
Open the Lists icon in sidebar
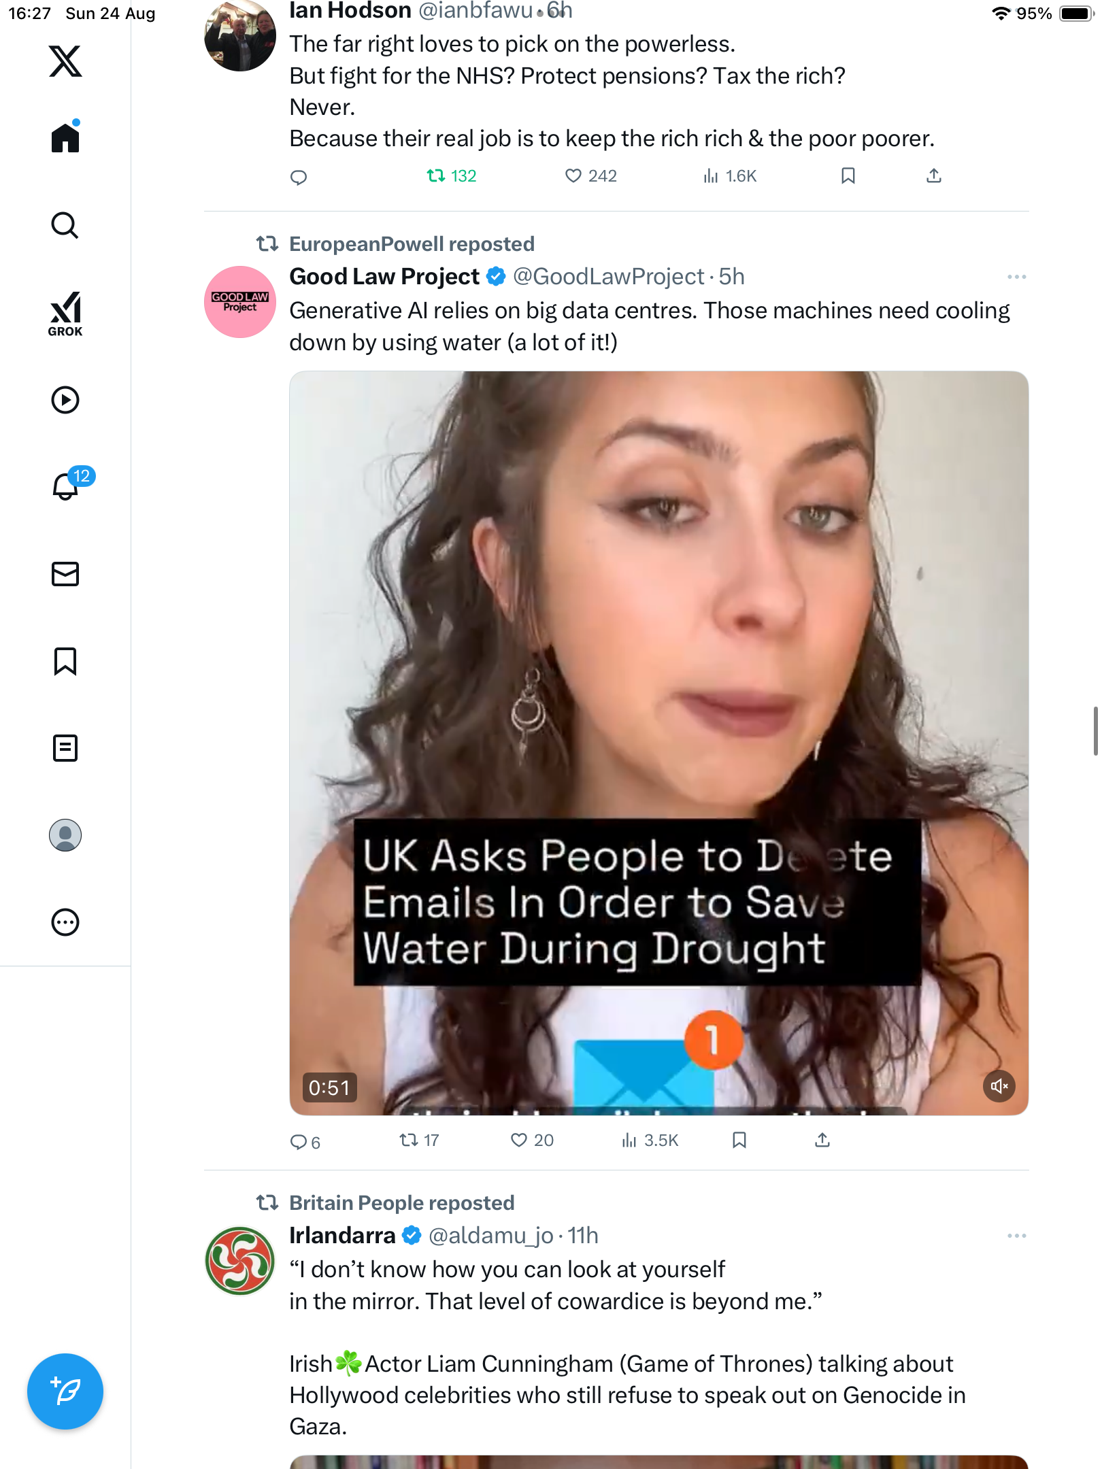(65, 748)
